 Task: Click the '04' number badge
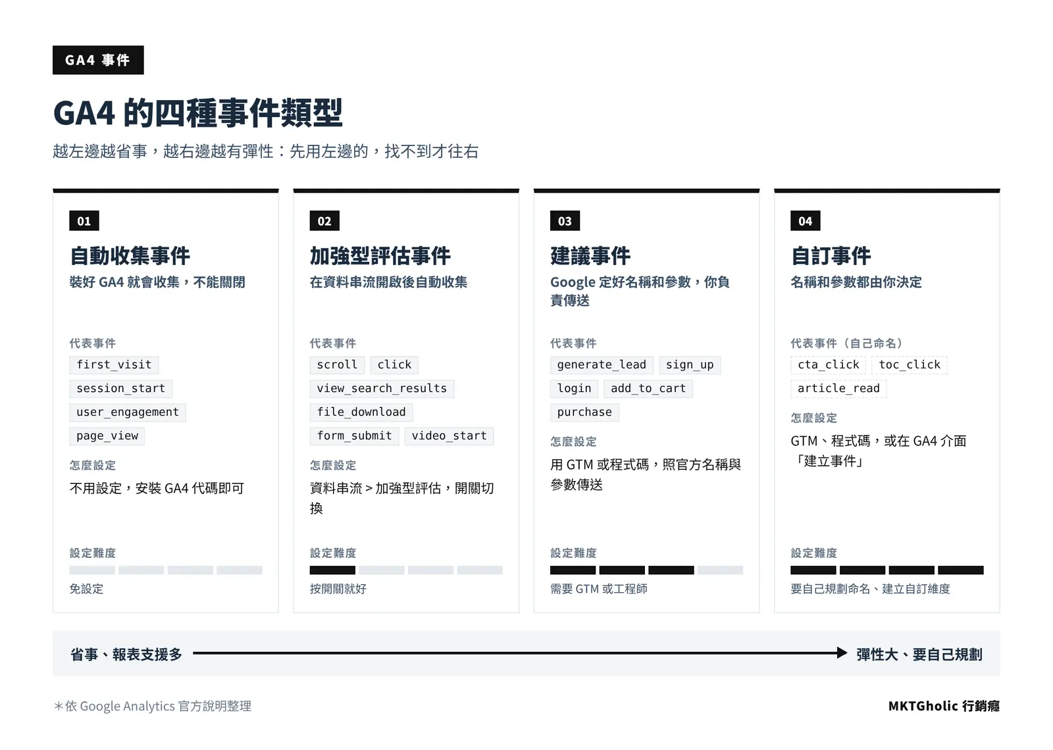[806, 221]
